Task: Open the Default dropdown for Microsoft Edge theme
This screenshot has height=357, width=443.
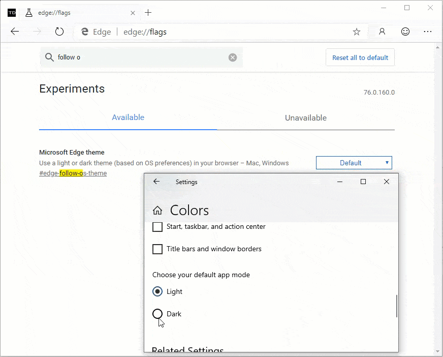Action: (x=354, y=162)
